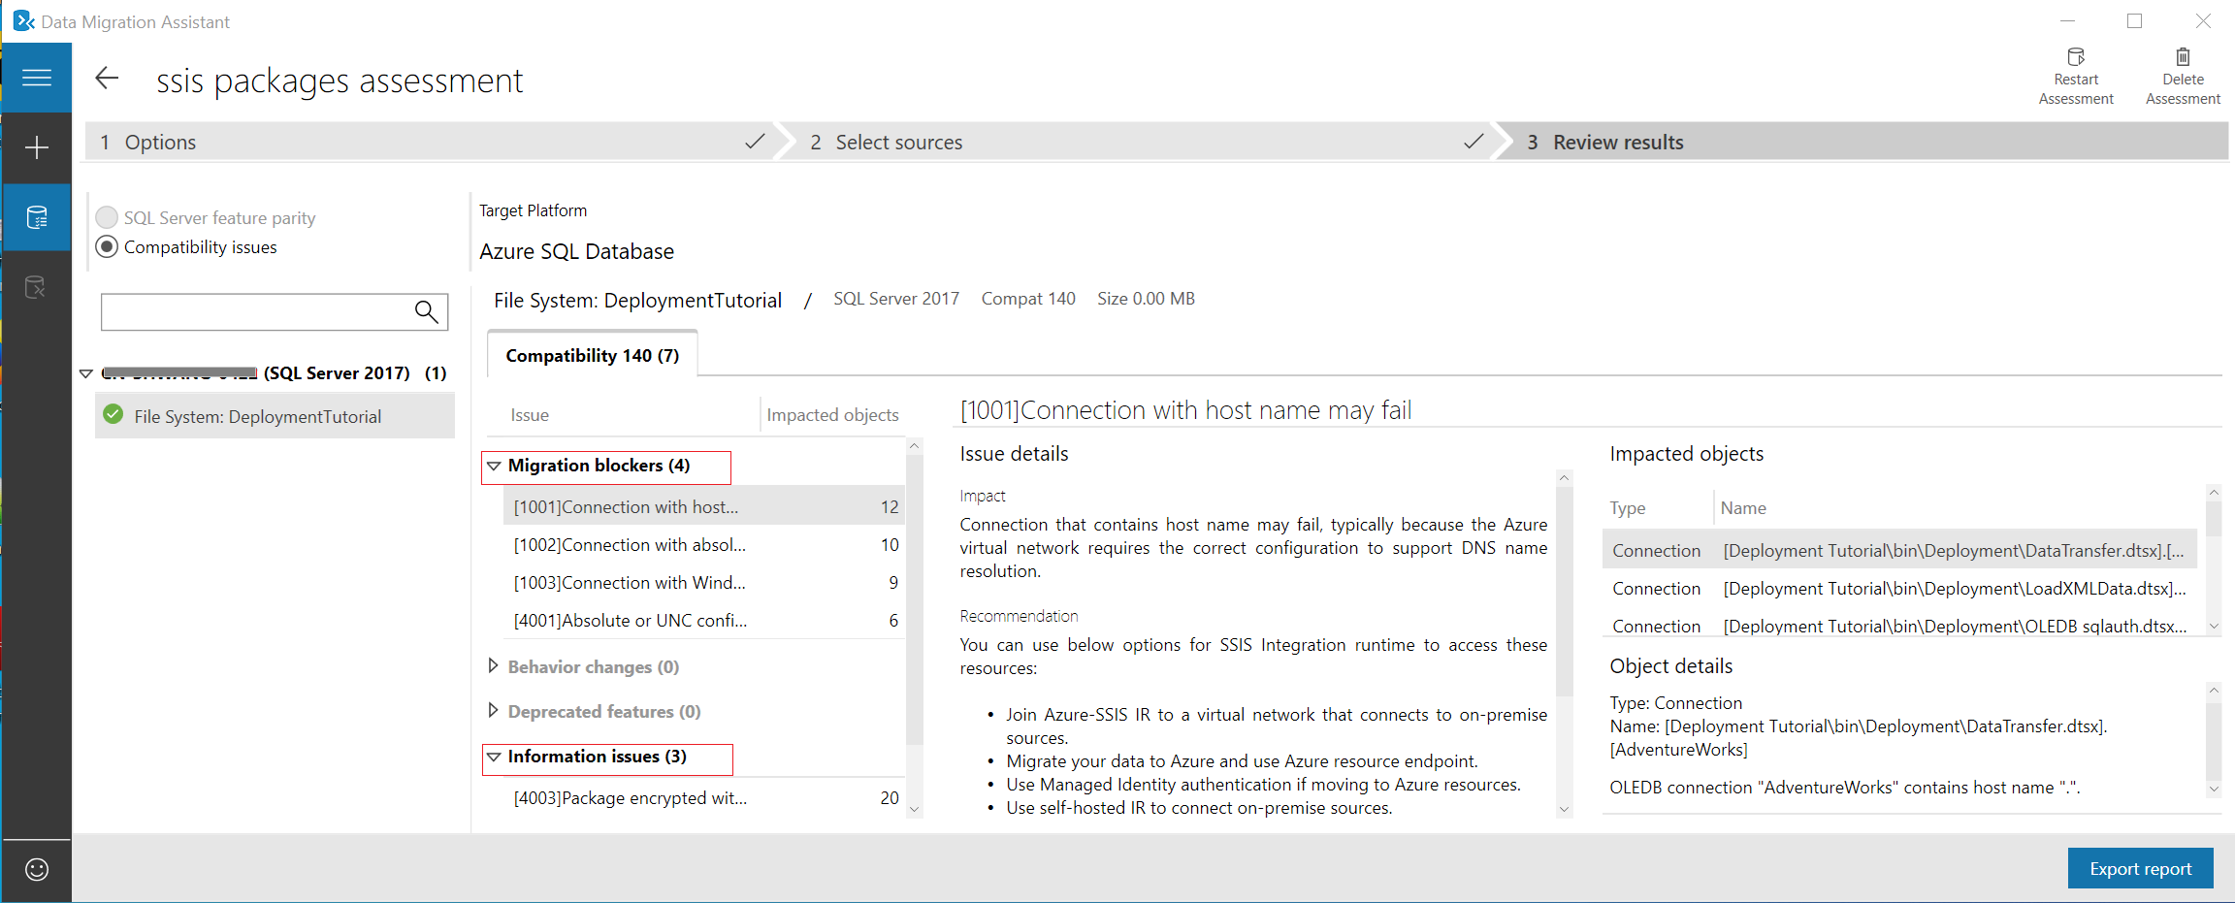
Task: Select issue [1003]Connection with Wind...
Action: coord(704,582)
